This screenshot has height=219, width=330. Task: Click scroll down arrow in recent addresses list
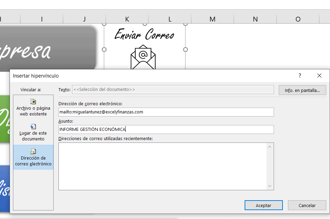(270, 186)
